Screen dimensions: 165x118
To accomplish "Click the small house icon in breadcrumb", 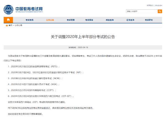I will point(7,25).
